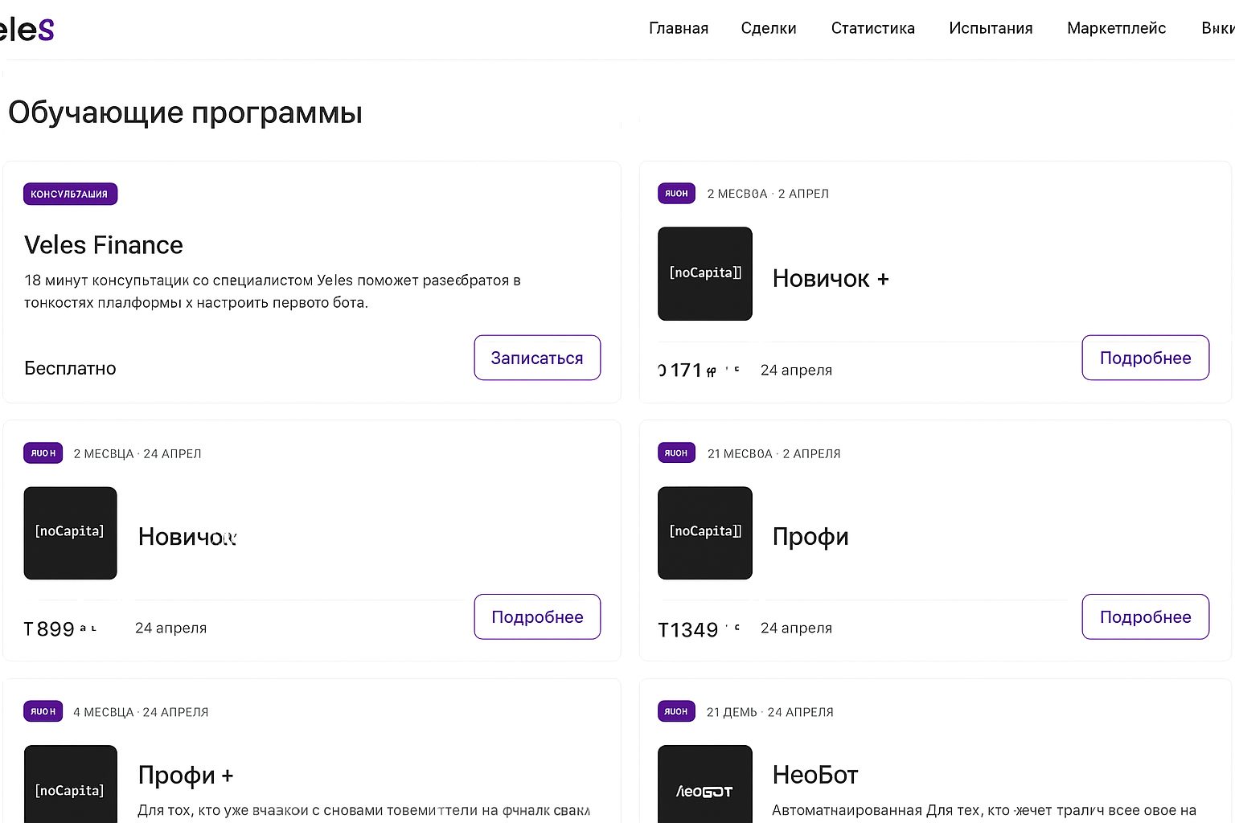This screenshot has width=1235, height=823.
Task: Open the noCapital thumbnail for Профи
Action: point(705,533)
